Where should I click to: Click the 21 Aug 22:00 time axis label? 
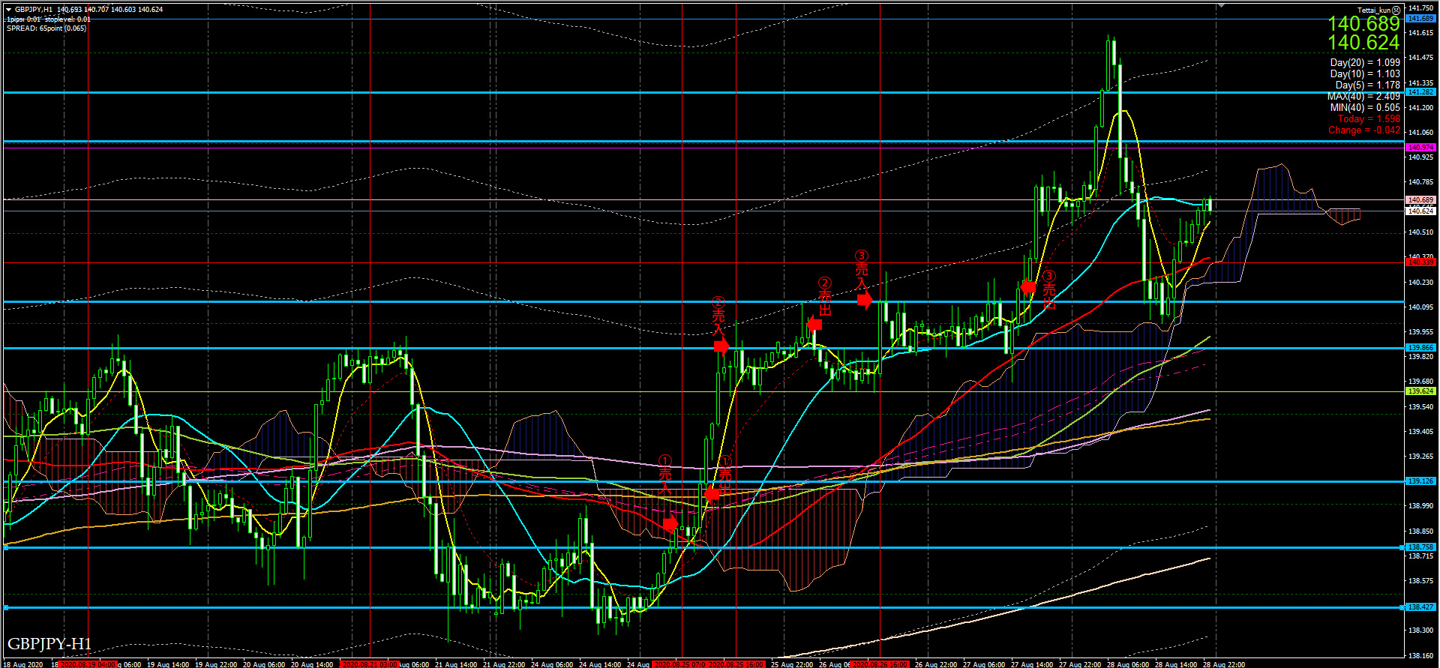pyautogui.click(x=504, y=664)
